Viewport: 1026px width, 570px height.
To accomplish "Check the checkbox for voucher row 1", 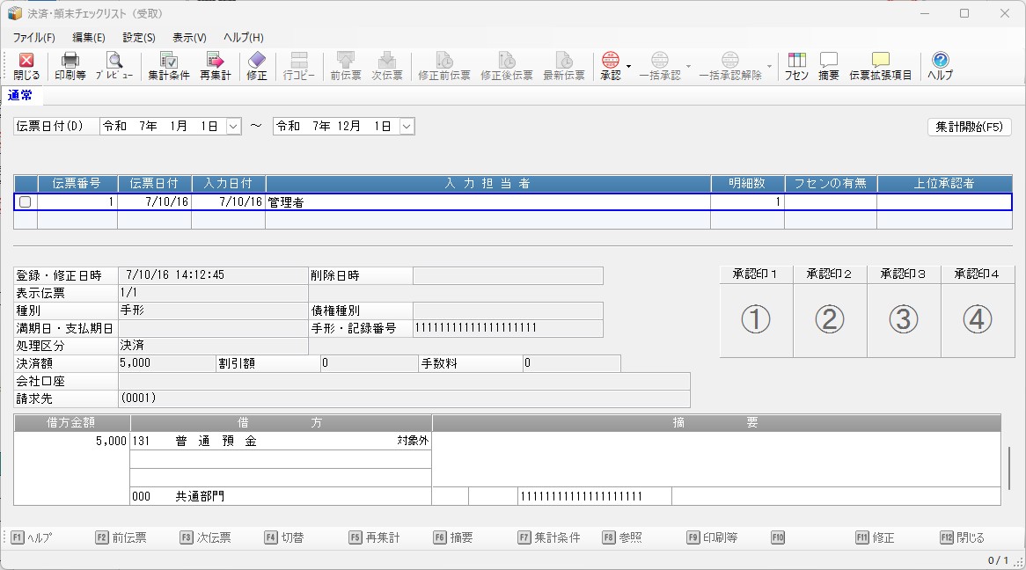I will point(26,202).
